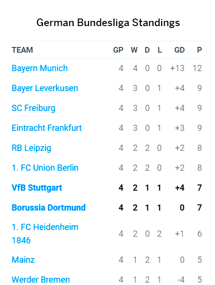Open Borussia Dortmund team link
The height and width of the screenshot is (285, 215).
pos(49,208)
